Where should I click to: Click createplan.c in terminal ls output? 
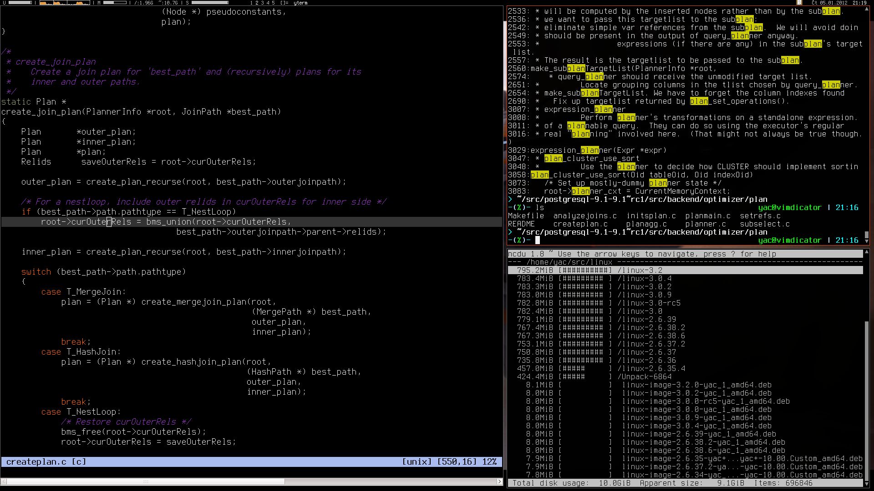[x=580, y=224]
